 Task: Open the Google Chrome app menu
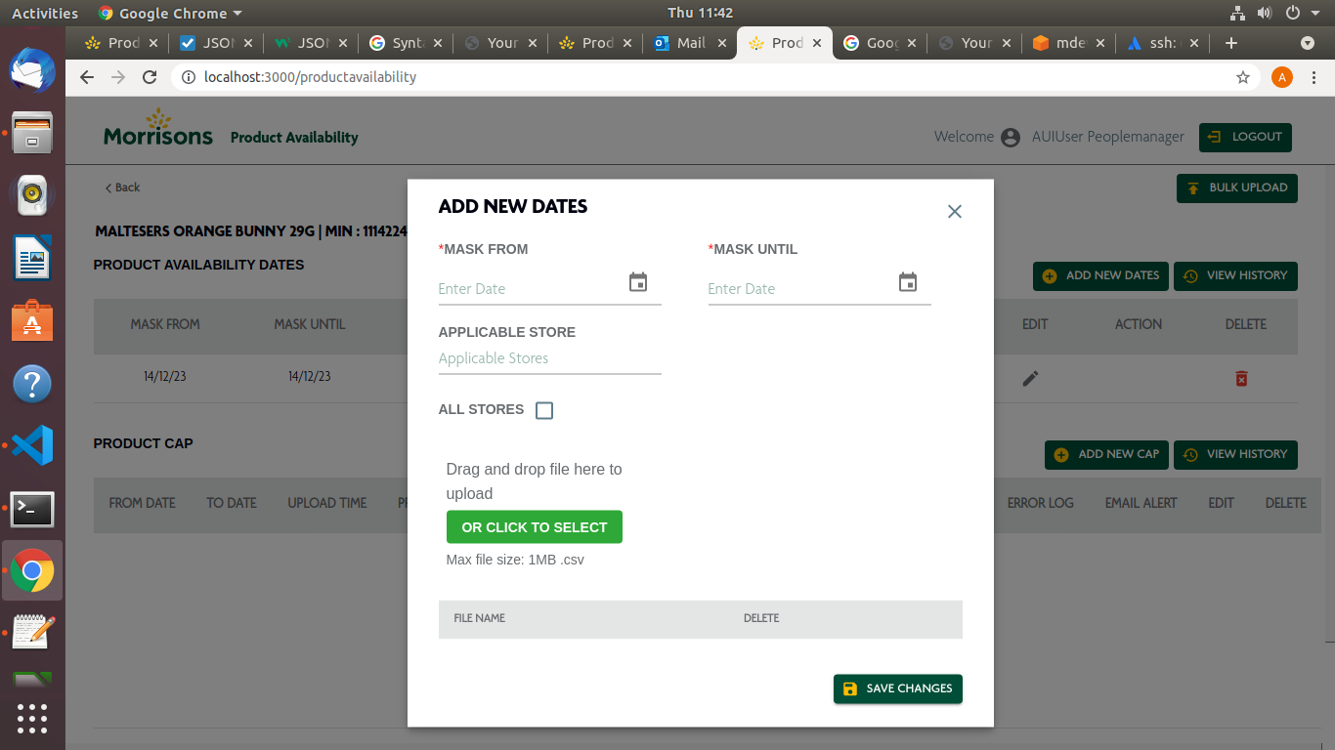[x=170, y=13]
